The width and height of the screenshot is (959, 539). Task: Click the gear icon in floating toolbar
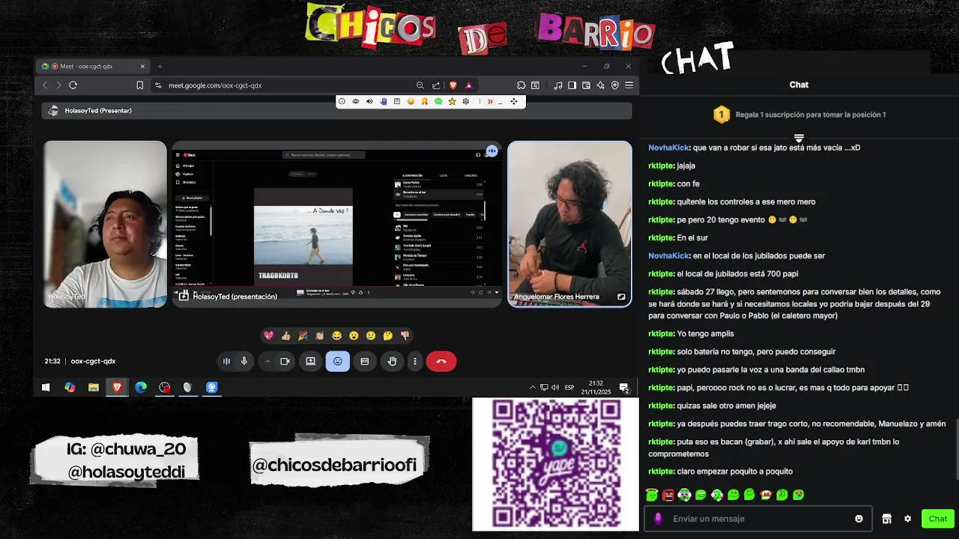pos(466,101)
